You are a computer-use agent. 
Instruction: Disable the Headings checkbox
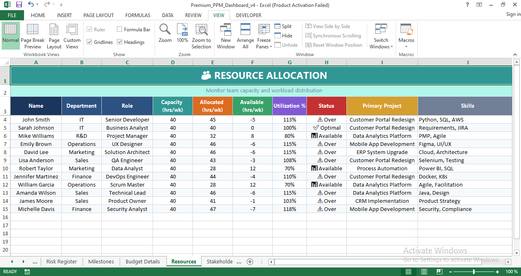click(x=120, y=42)
